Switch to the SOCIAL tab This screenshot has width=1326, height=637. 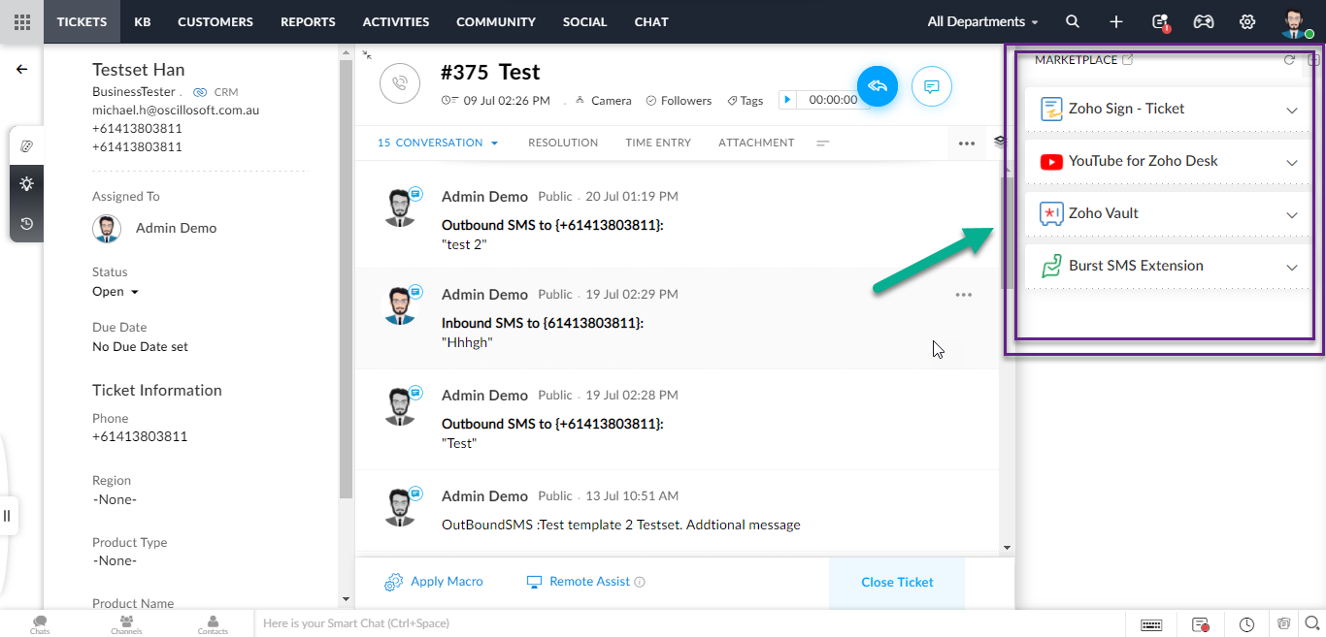(x=584, y=21)
